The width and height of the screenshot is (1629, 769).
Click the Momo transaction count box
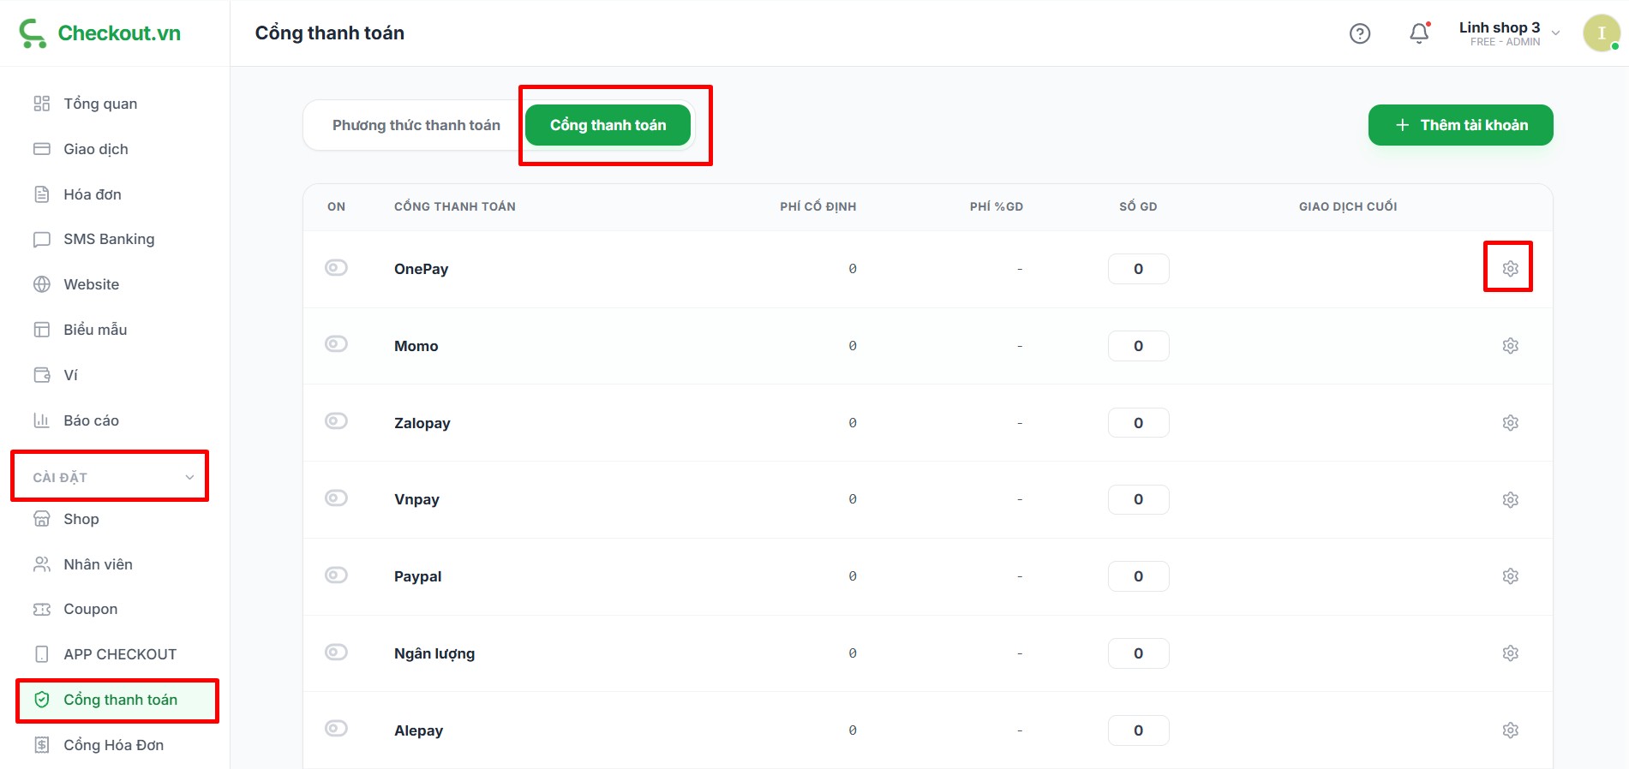tap(1138, 346)
